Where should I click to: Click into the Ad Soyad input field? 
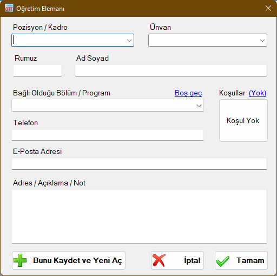[x=171, y=70]
